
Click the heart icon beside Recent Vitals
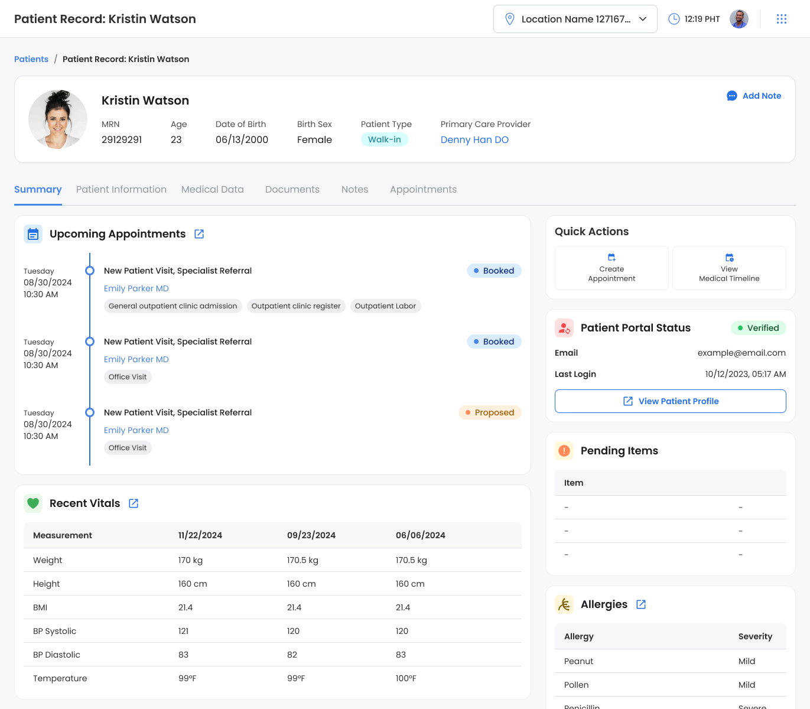click(33, 503)
